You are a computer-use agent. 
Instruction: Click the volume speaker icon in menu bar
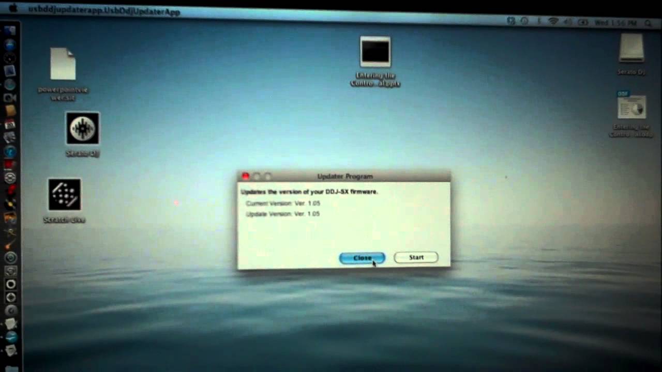point(567,22)
